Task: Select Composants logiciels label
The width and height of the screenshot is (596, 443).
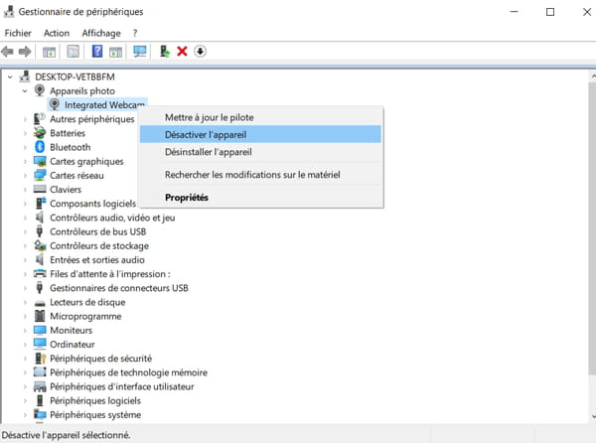Action: click(92, 204)
